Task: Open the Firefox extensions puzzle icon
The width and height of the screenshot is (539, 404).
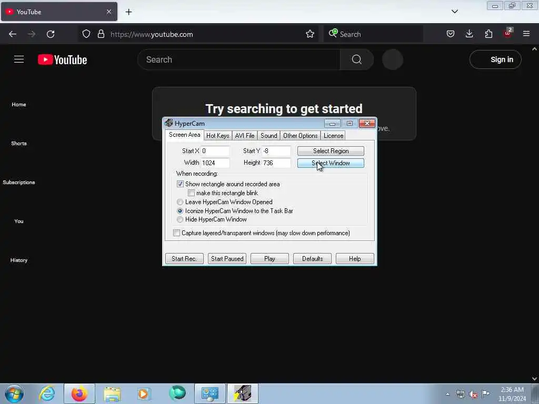Action: click(x=488, y=34)
